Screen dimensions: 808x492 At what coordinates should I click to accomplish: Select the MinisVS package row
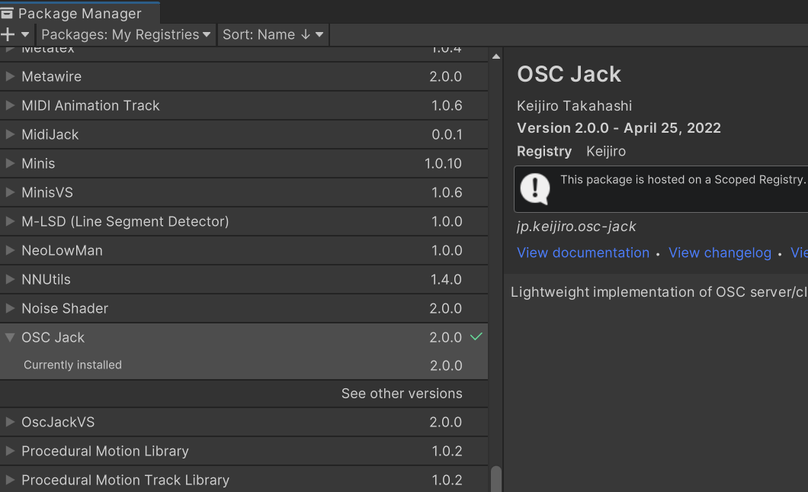(244, 192)
